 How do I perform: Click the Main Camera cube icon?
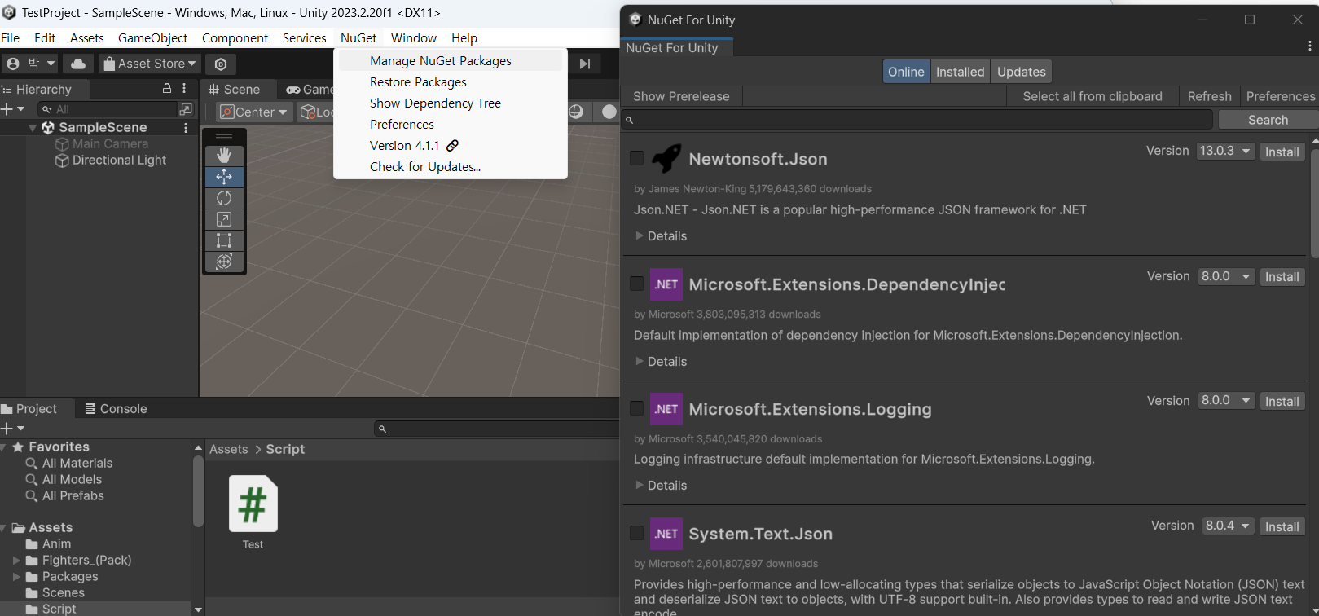62,144
